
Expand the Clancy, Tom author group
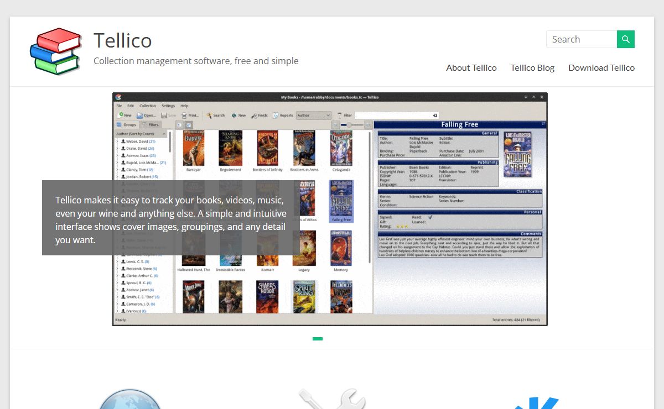coord(117,170)
